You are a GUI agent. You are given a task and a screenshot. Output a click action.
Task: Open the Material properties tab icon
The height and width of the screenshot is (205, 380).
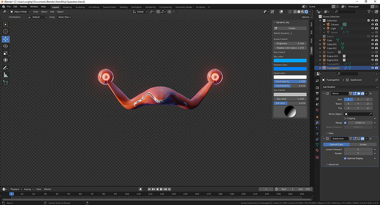pyautogui.click(x=317, y=150)
